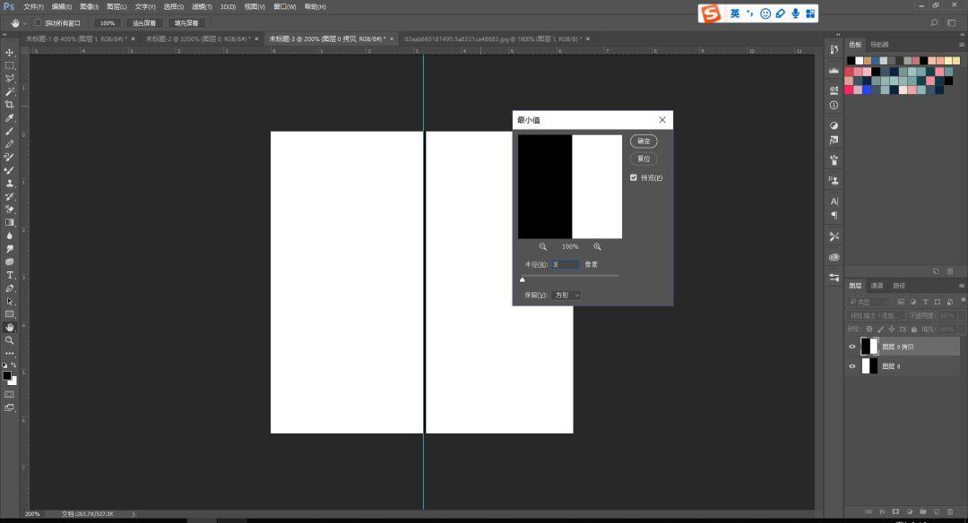Pick the black swatch in Swatches panel
This screenshot has width=968, height=523.
pos(851,60)
